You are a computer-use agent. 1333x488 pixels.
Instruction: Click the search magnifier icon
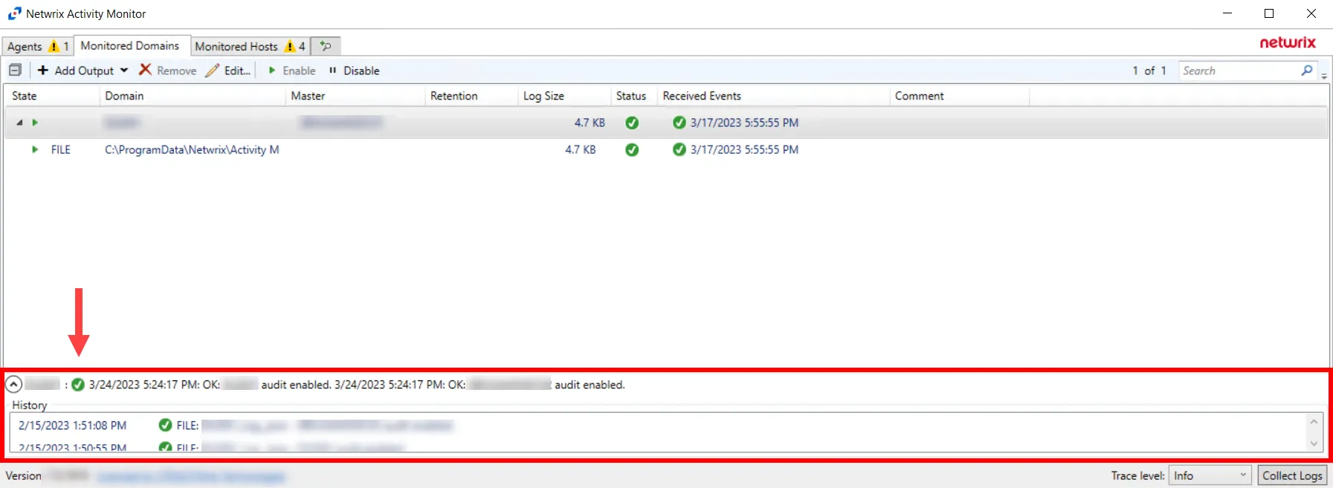click(x=1308, y=70)
